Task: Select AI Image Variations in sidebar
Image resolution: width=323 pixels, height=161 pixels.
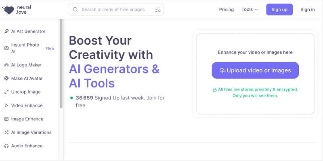Action: tap(31, 132)
